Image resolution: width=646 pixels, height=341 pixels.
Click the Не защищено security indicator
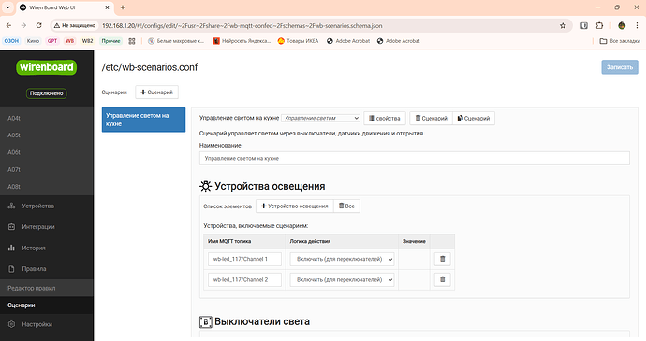tap(75, 25)
